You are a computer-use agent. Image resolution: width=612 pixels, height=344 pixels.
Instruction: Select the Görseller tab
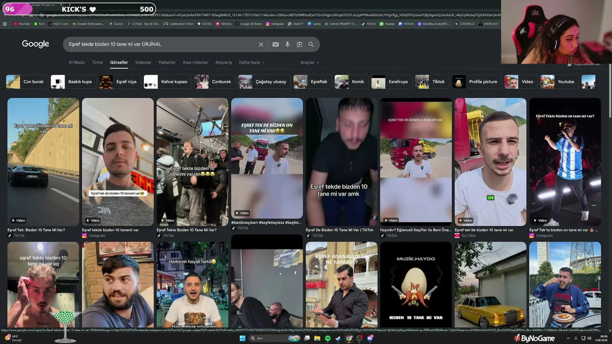pos(119,62)
